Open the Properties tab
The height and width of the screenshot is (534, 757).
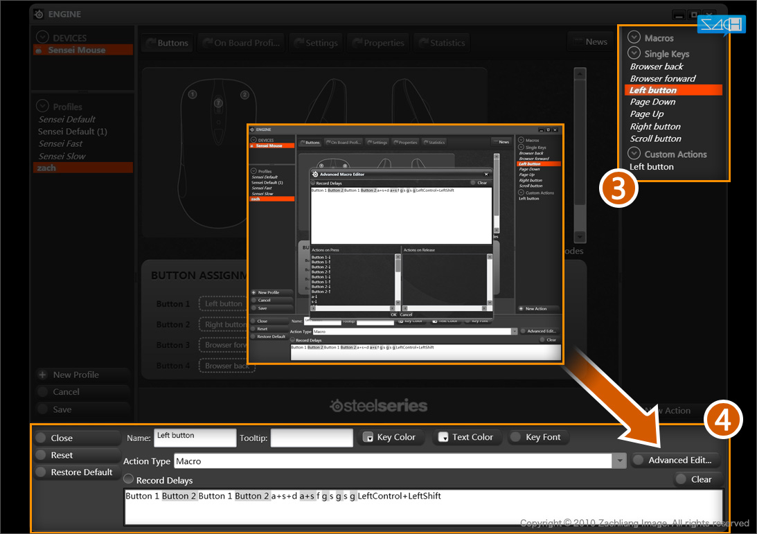(378, 43)
